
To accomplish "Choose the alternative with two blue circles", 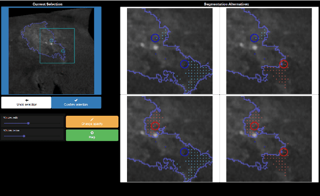I will pos(169,51).
